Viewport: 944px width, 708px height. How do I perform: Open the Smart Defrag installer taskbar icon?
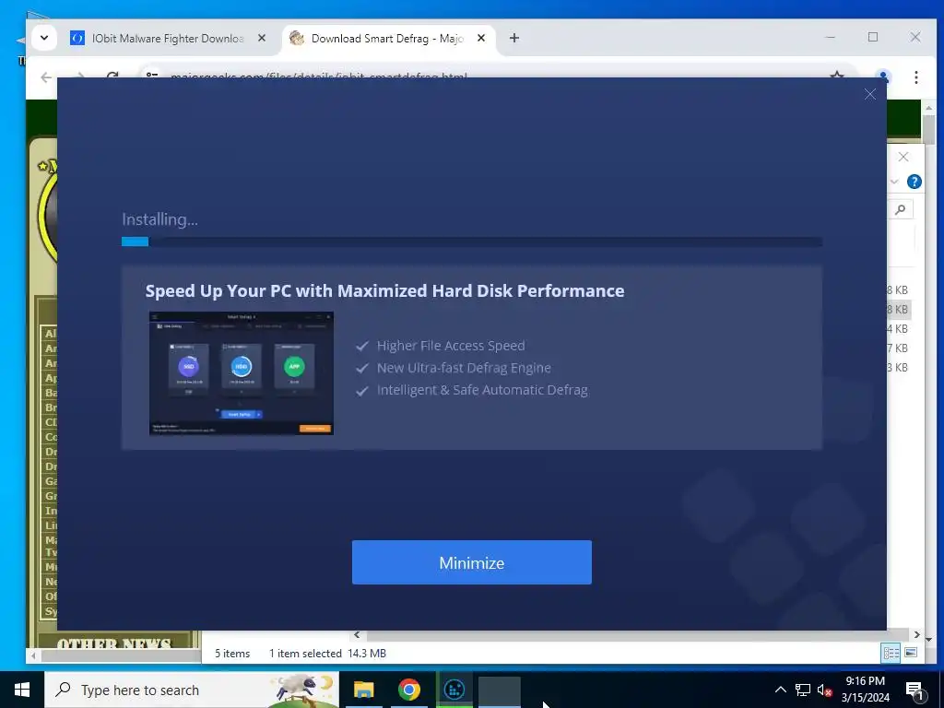pyautogui.click(x=454, y=690)
